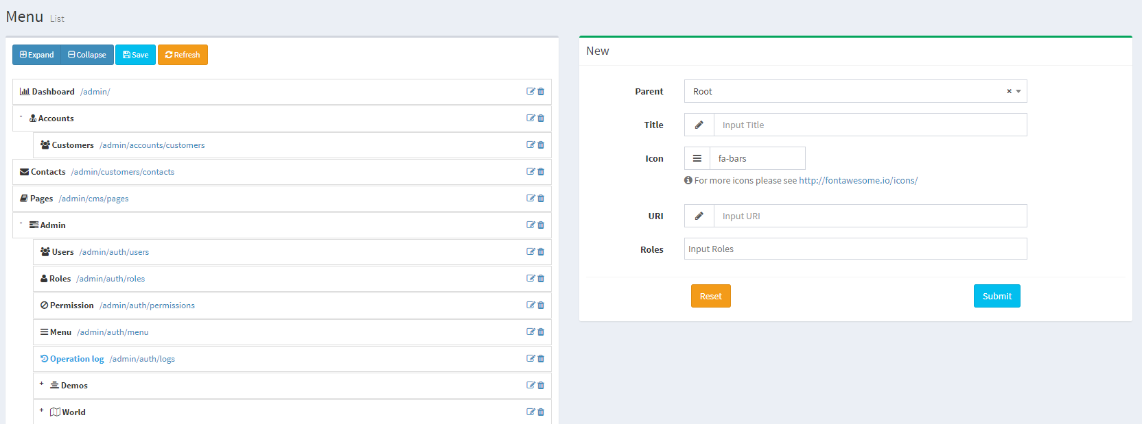Edit the Users menu entry
This screenshot has height=424, width=1142.
click(531, 252)
